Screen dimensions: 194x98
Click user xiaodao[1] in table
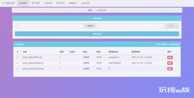pos(114,57)
